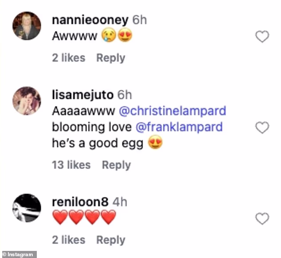281x258 pixels.
Task: View 2 likes on reniloon8's comment
Action: tap(68, 240)
